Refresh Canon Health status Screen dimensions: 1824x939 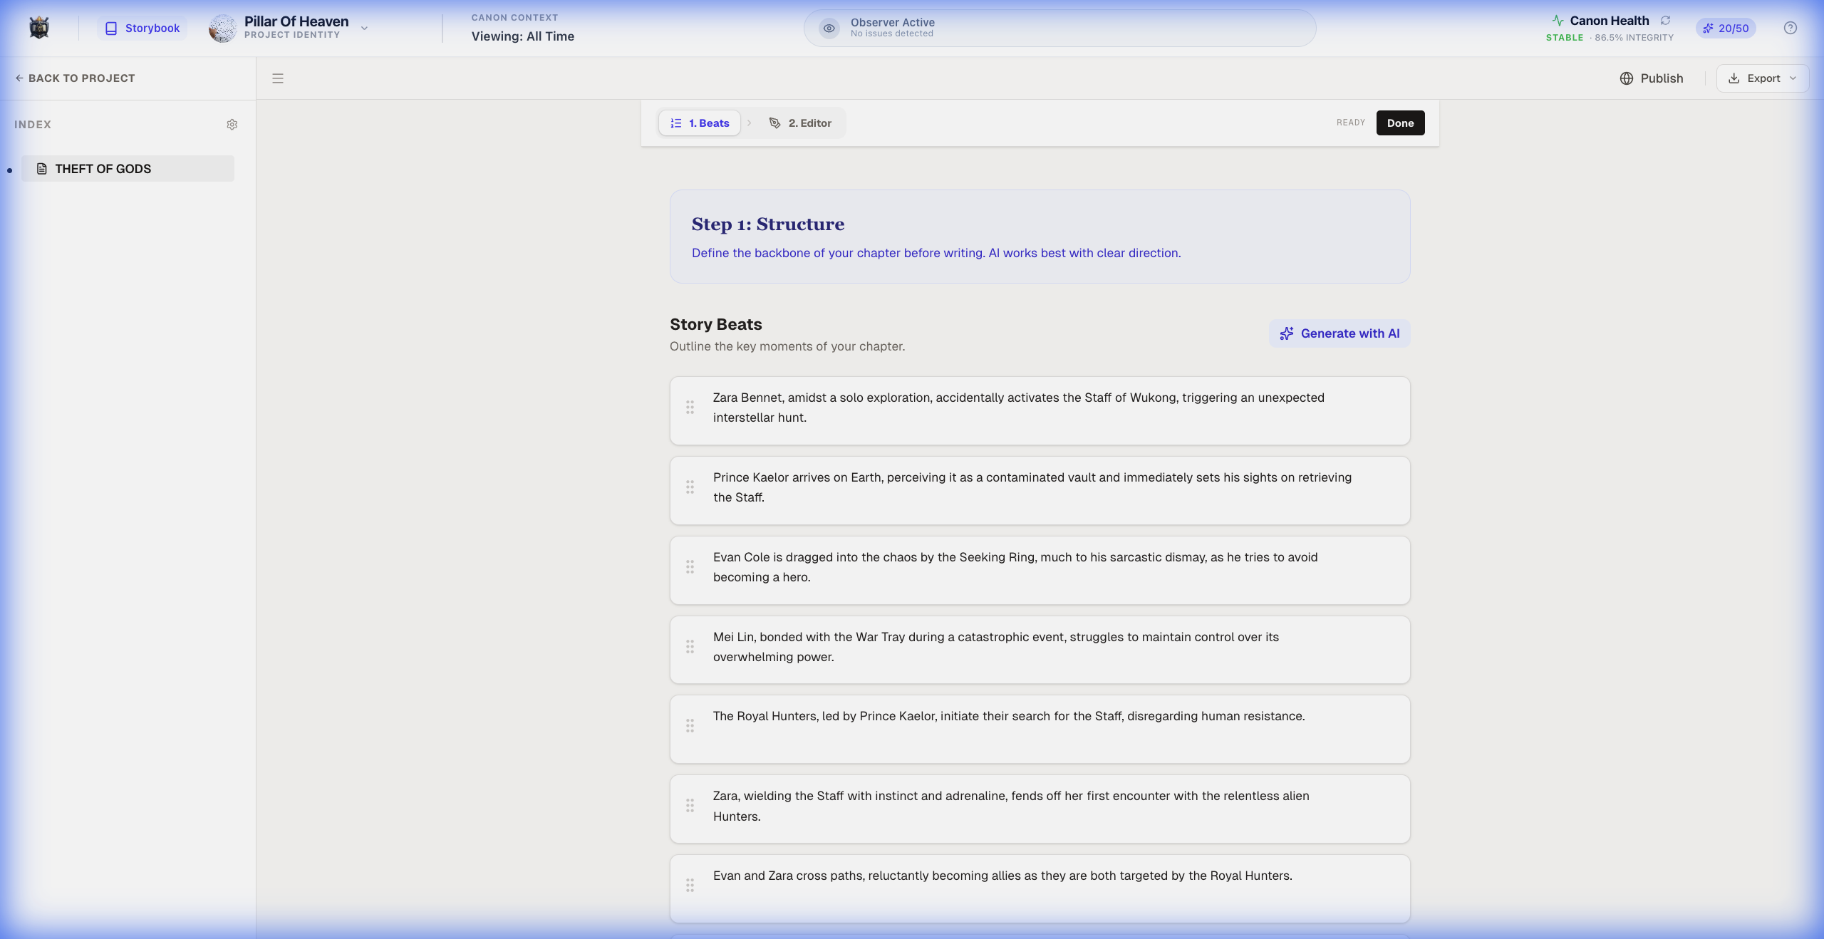click(1666, 20)
